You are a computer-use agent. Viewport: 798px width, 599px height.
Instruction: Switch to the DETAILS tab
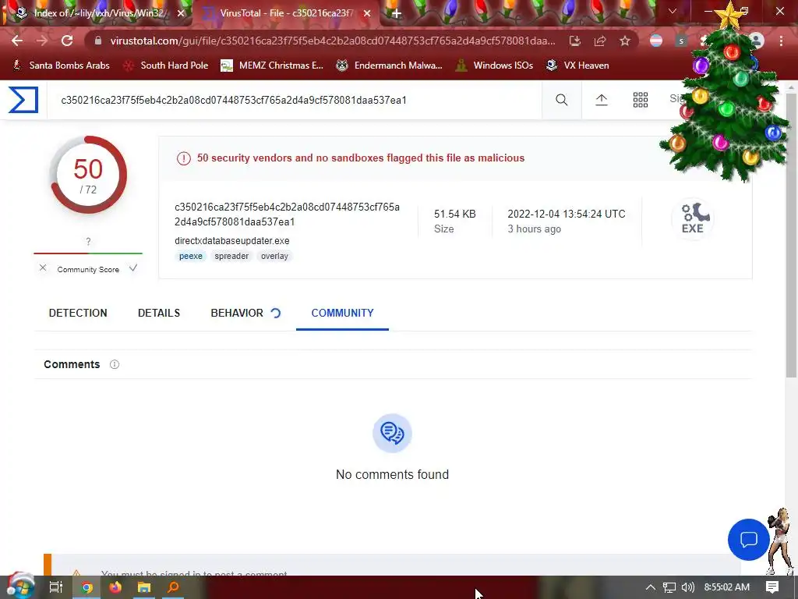[x=159, y=313]
